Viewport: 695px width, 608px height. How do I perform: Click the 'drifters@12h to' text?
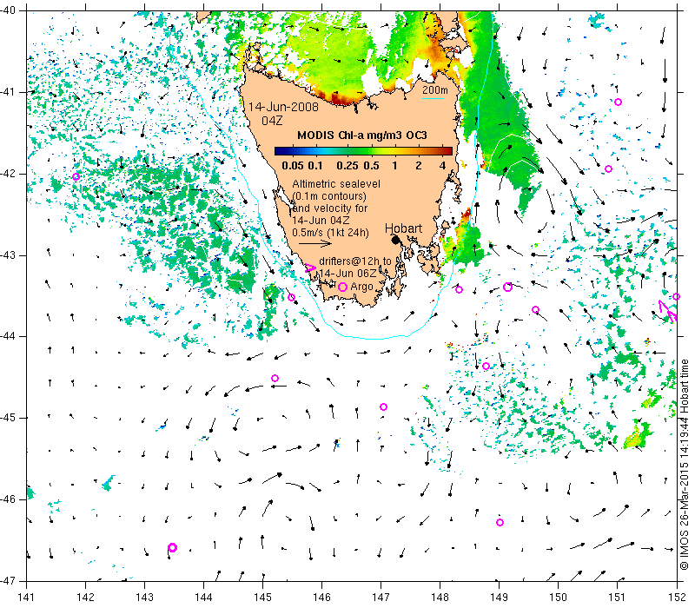point(355,261)
